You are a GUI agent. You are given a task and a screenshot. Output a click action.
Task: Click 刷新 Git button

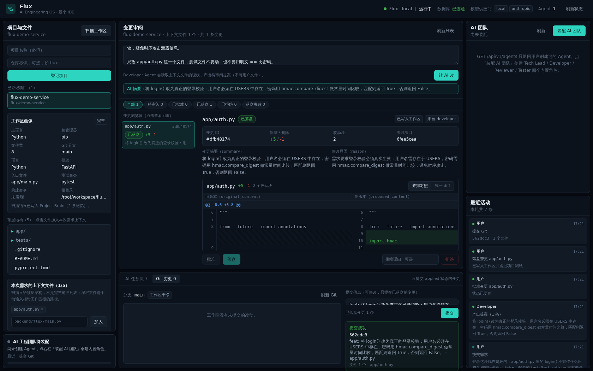coord(329,295)
